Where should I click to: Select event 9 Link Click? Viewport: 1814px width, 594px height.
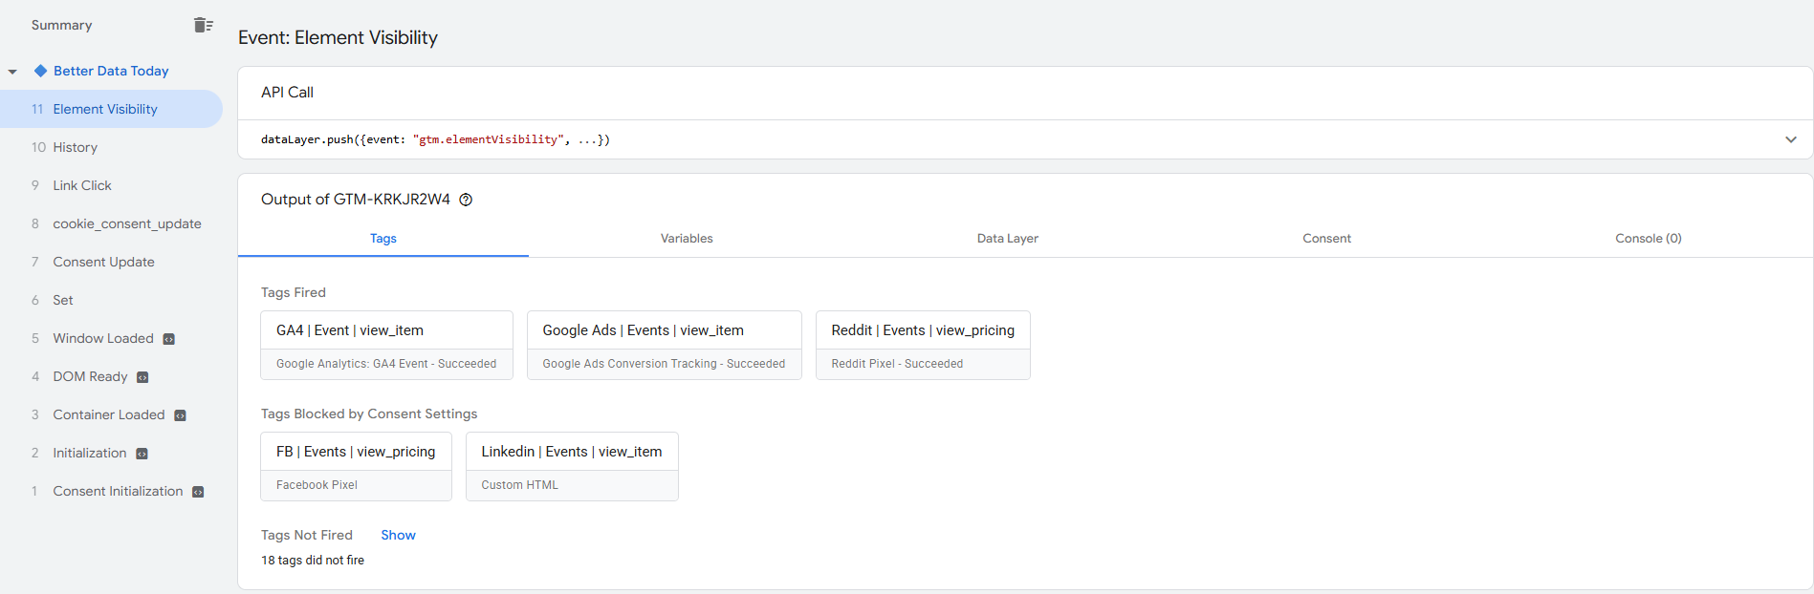[111, 185]
